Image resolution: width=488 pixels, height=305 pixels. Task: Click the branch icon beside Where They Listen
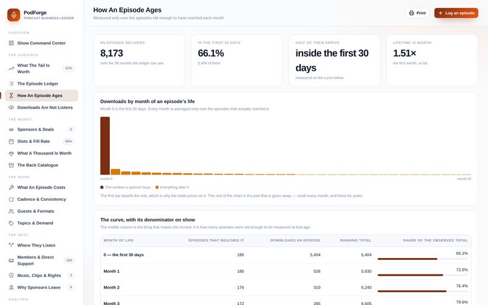pos(11,245)
